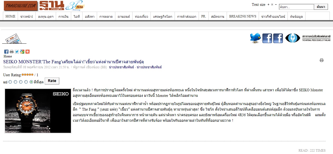Click the User Rating orange dots
This screenshot has width=333, height=154.
28,75
